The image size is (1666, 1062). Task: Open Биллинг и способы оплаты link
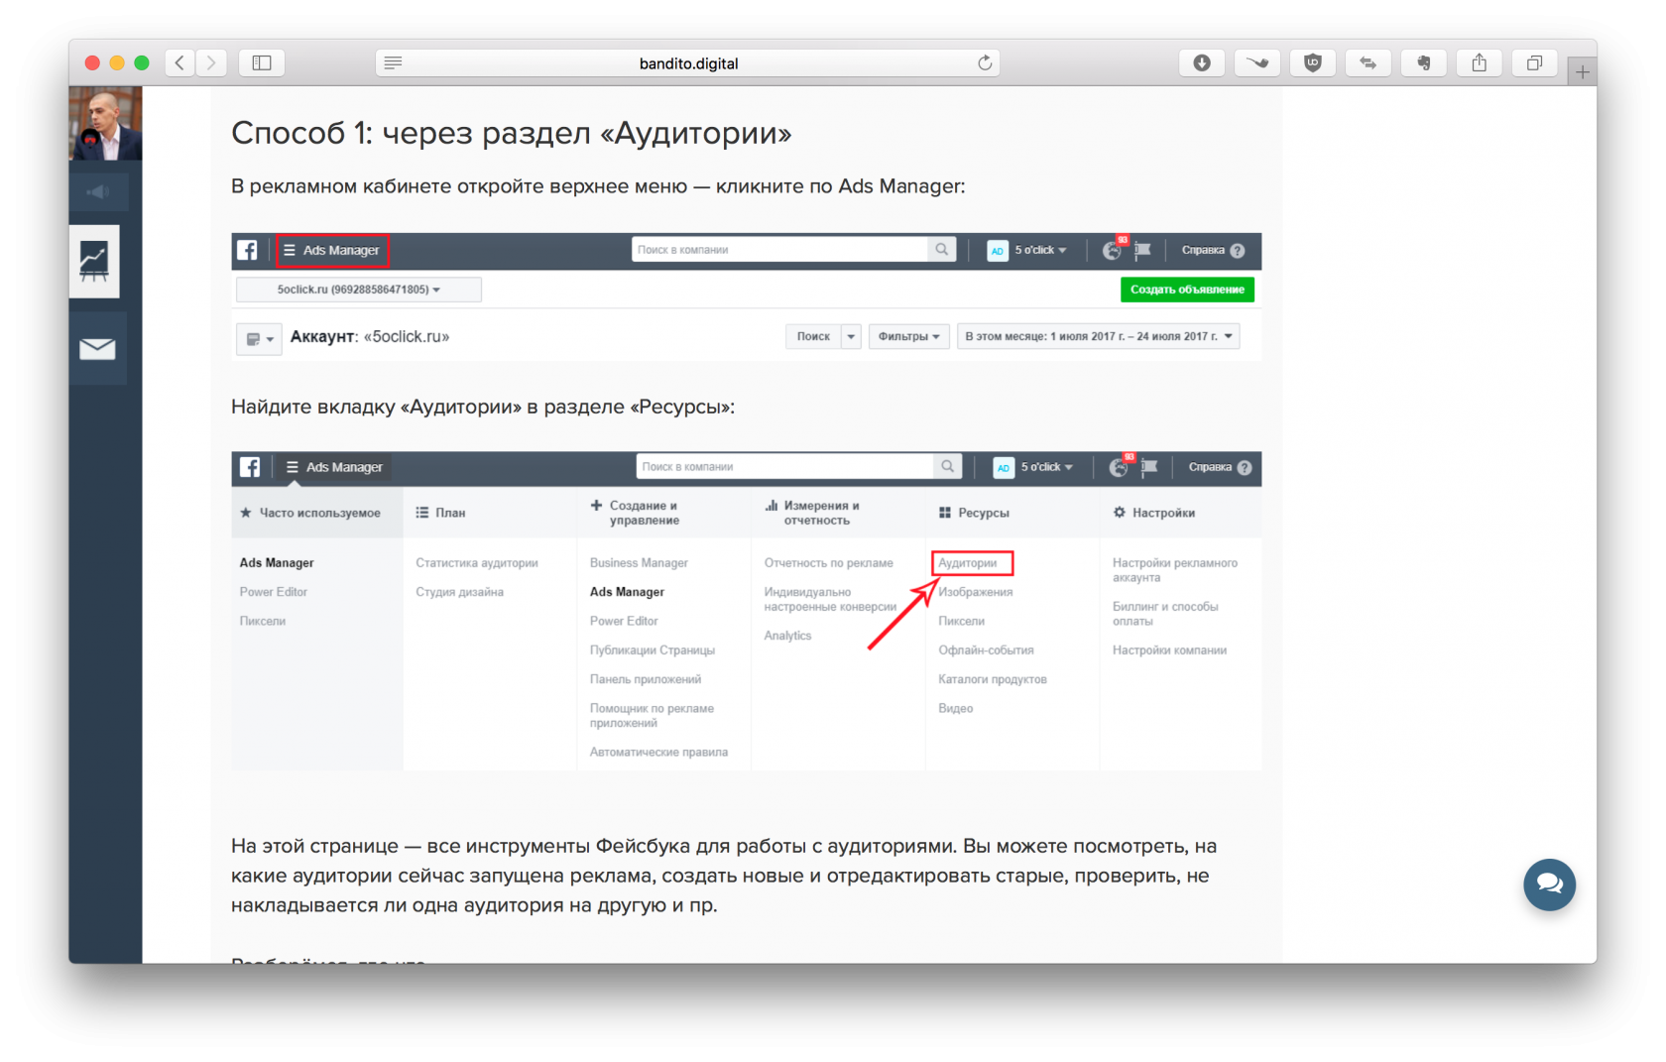(1165, 614)
